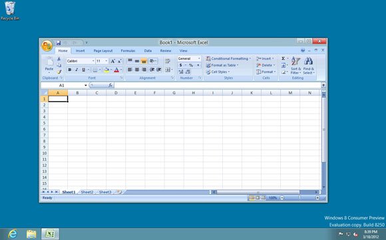The image size is (386, 240).
Task: Decrease the decimal places
Action: (x=188, y=72)
